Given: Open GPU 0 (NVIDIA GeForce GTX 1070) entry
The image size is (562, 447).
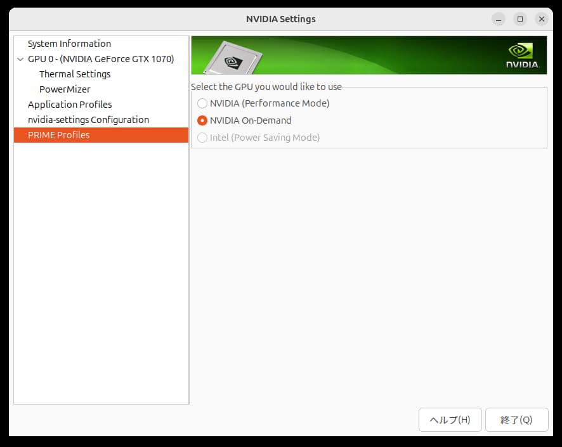Looking at the screenshot, I should [x=101, y=59].
